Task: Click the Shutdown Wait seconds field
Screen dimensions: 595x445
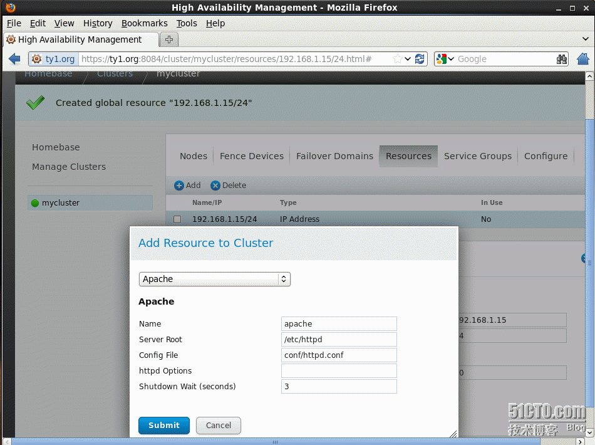Action: [x=339, y=387]
